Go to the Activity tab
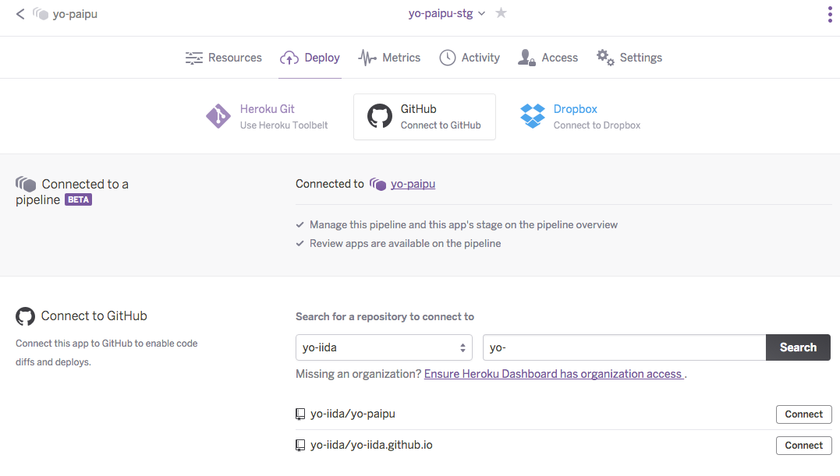The height and width of the screenshot is (476, 840). 470,57
